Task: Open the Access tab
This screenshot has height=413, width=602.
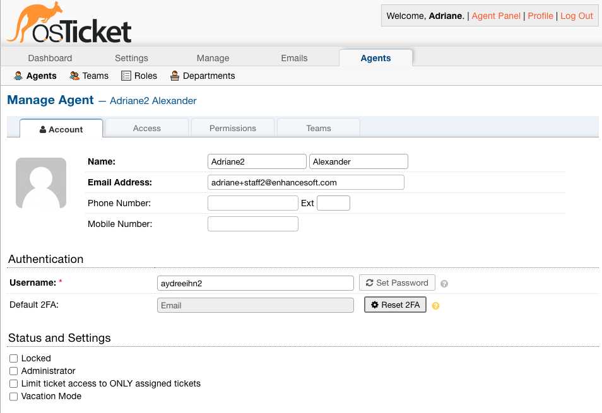Action: (147, 128)
